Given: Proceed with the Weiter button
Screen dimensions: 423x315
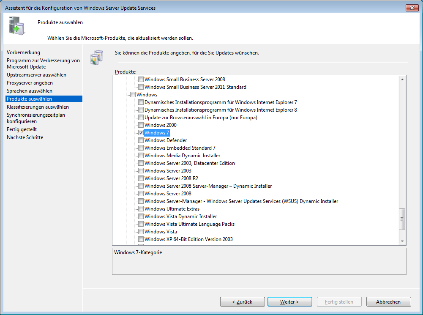Looking at the screenshot, I should coord(290,302).
